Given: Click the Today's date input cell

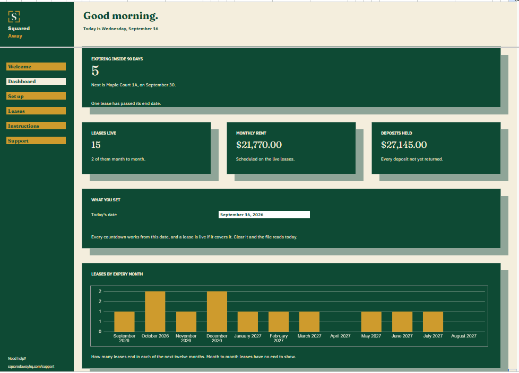Looking at the screenshot, I should (264, 215).
